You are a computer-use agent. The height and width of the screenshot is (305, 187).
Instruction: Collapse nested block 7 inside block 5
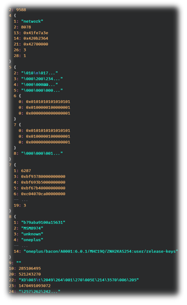point(20,124)
